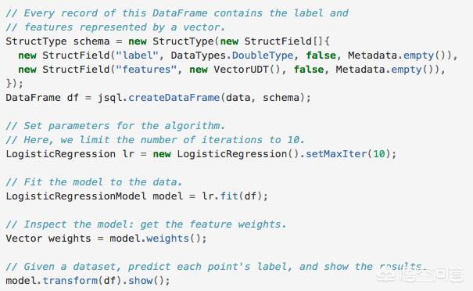Click the createDataFrame method call
The height and width of the screenshot is (291, 473).
point(174,98)
